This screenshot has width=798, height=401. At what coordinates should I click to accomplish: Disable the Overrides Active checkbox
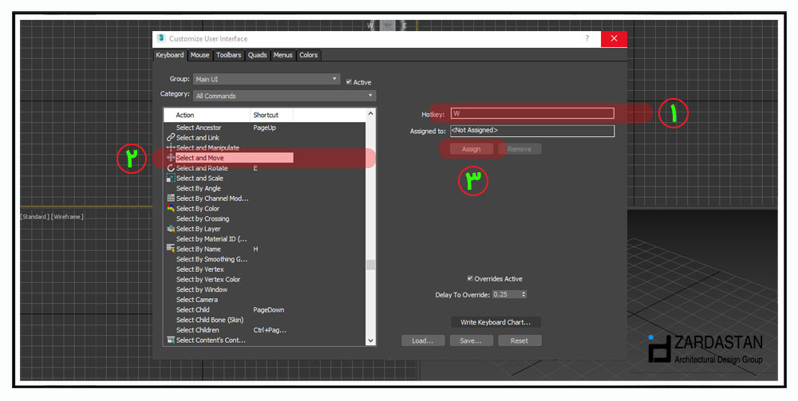tap(470, 278)
